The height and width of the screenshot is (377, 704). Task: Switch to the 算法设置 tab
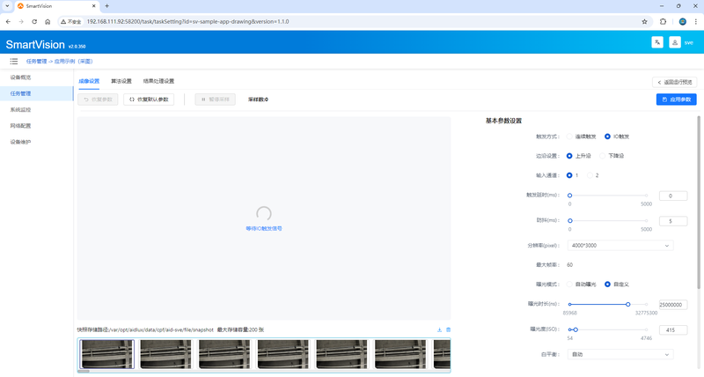121,81
